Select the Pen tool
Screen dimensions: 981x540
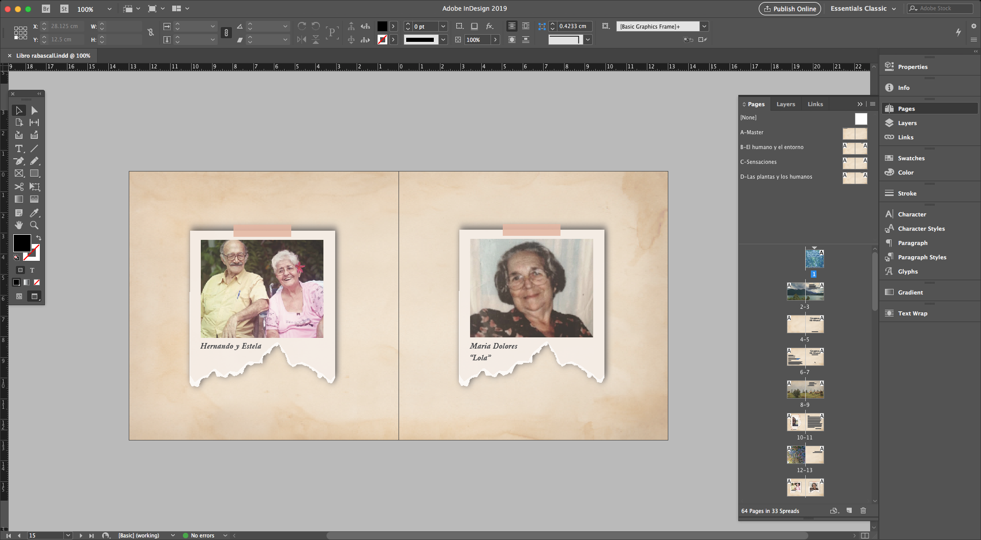(19, 161)
